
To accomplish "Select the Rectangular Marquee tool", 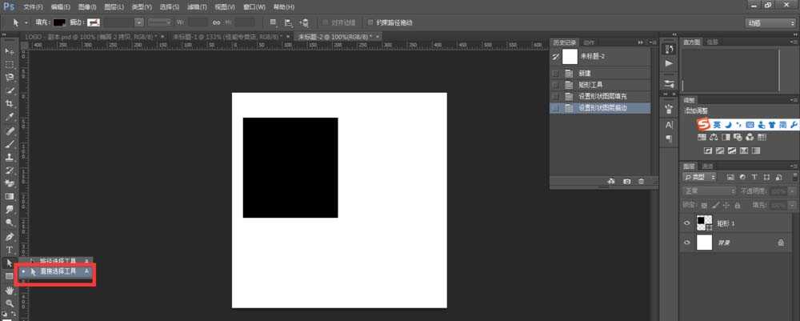I will pyautogui.click(x=10, y=64).
